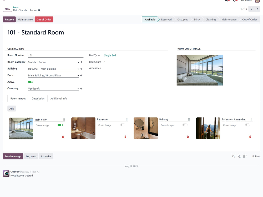Open the gear actions menu beside the record title
Image resolution: width=263 pixels, height=197 pixels.
point(39,11)
